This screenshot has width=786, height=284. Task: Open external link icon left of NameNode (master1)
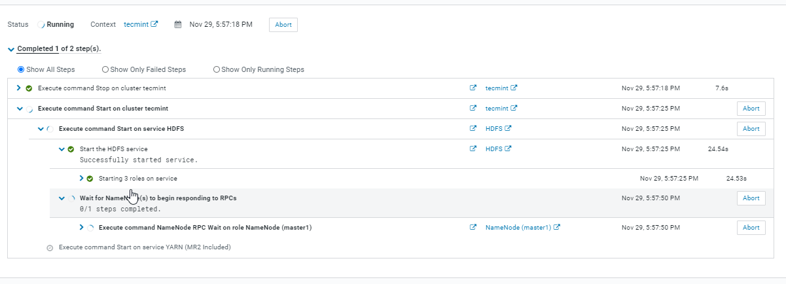tap(473, 228)
